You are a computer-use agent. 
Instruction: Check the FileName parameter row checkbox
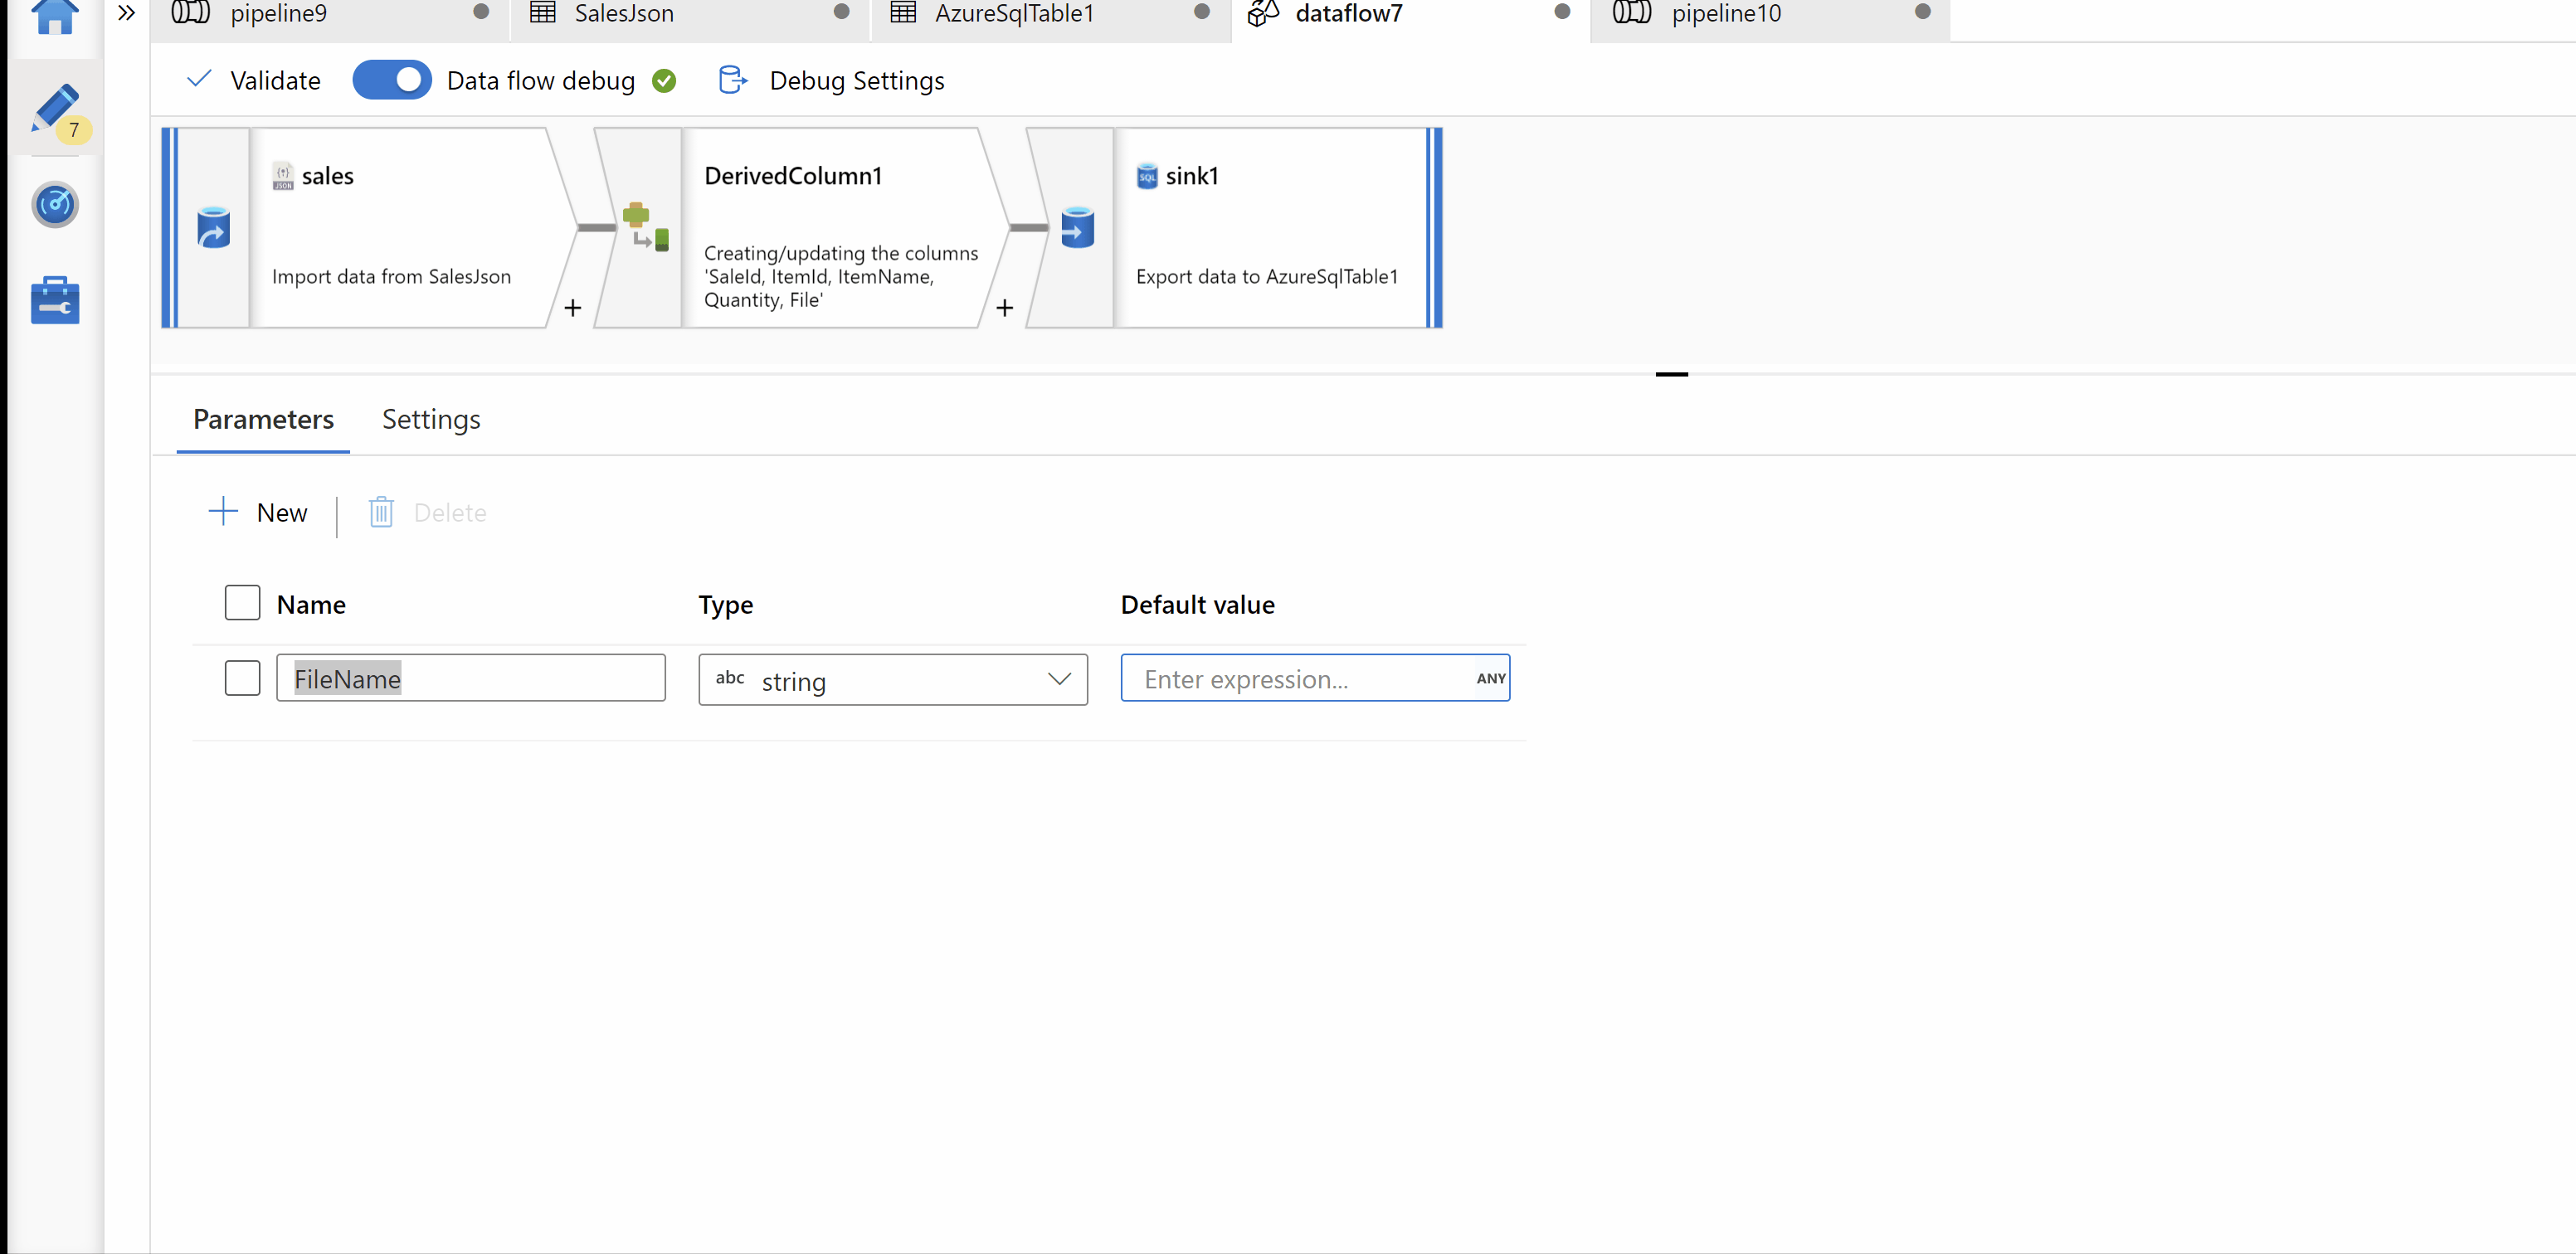242,678
